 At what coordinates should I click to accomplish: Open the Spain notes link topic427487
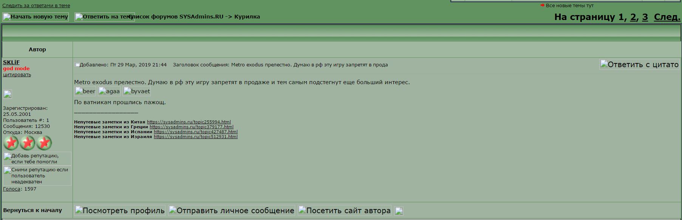click(x=196, y=132)
